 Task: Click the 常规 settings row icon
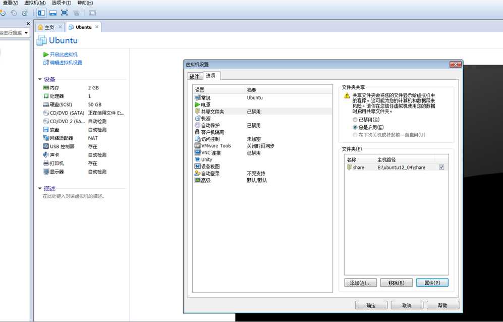(x=197, y=97)
